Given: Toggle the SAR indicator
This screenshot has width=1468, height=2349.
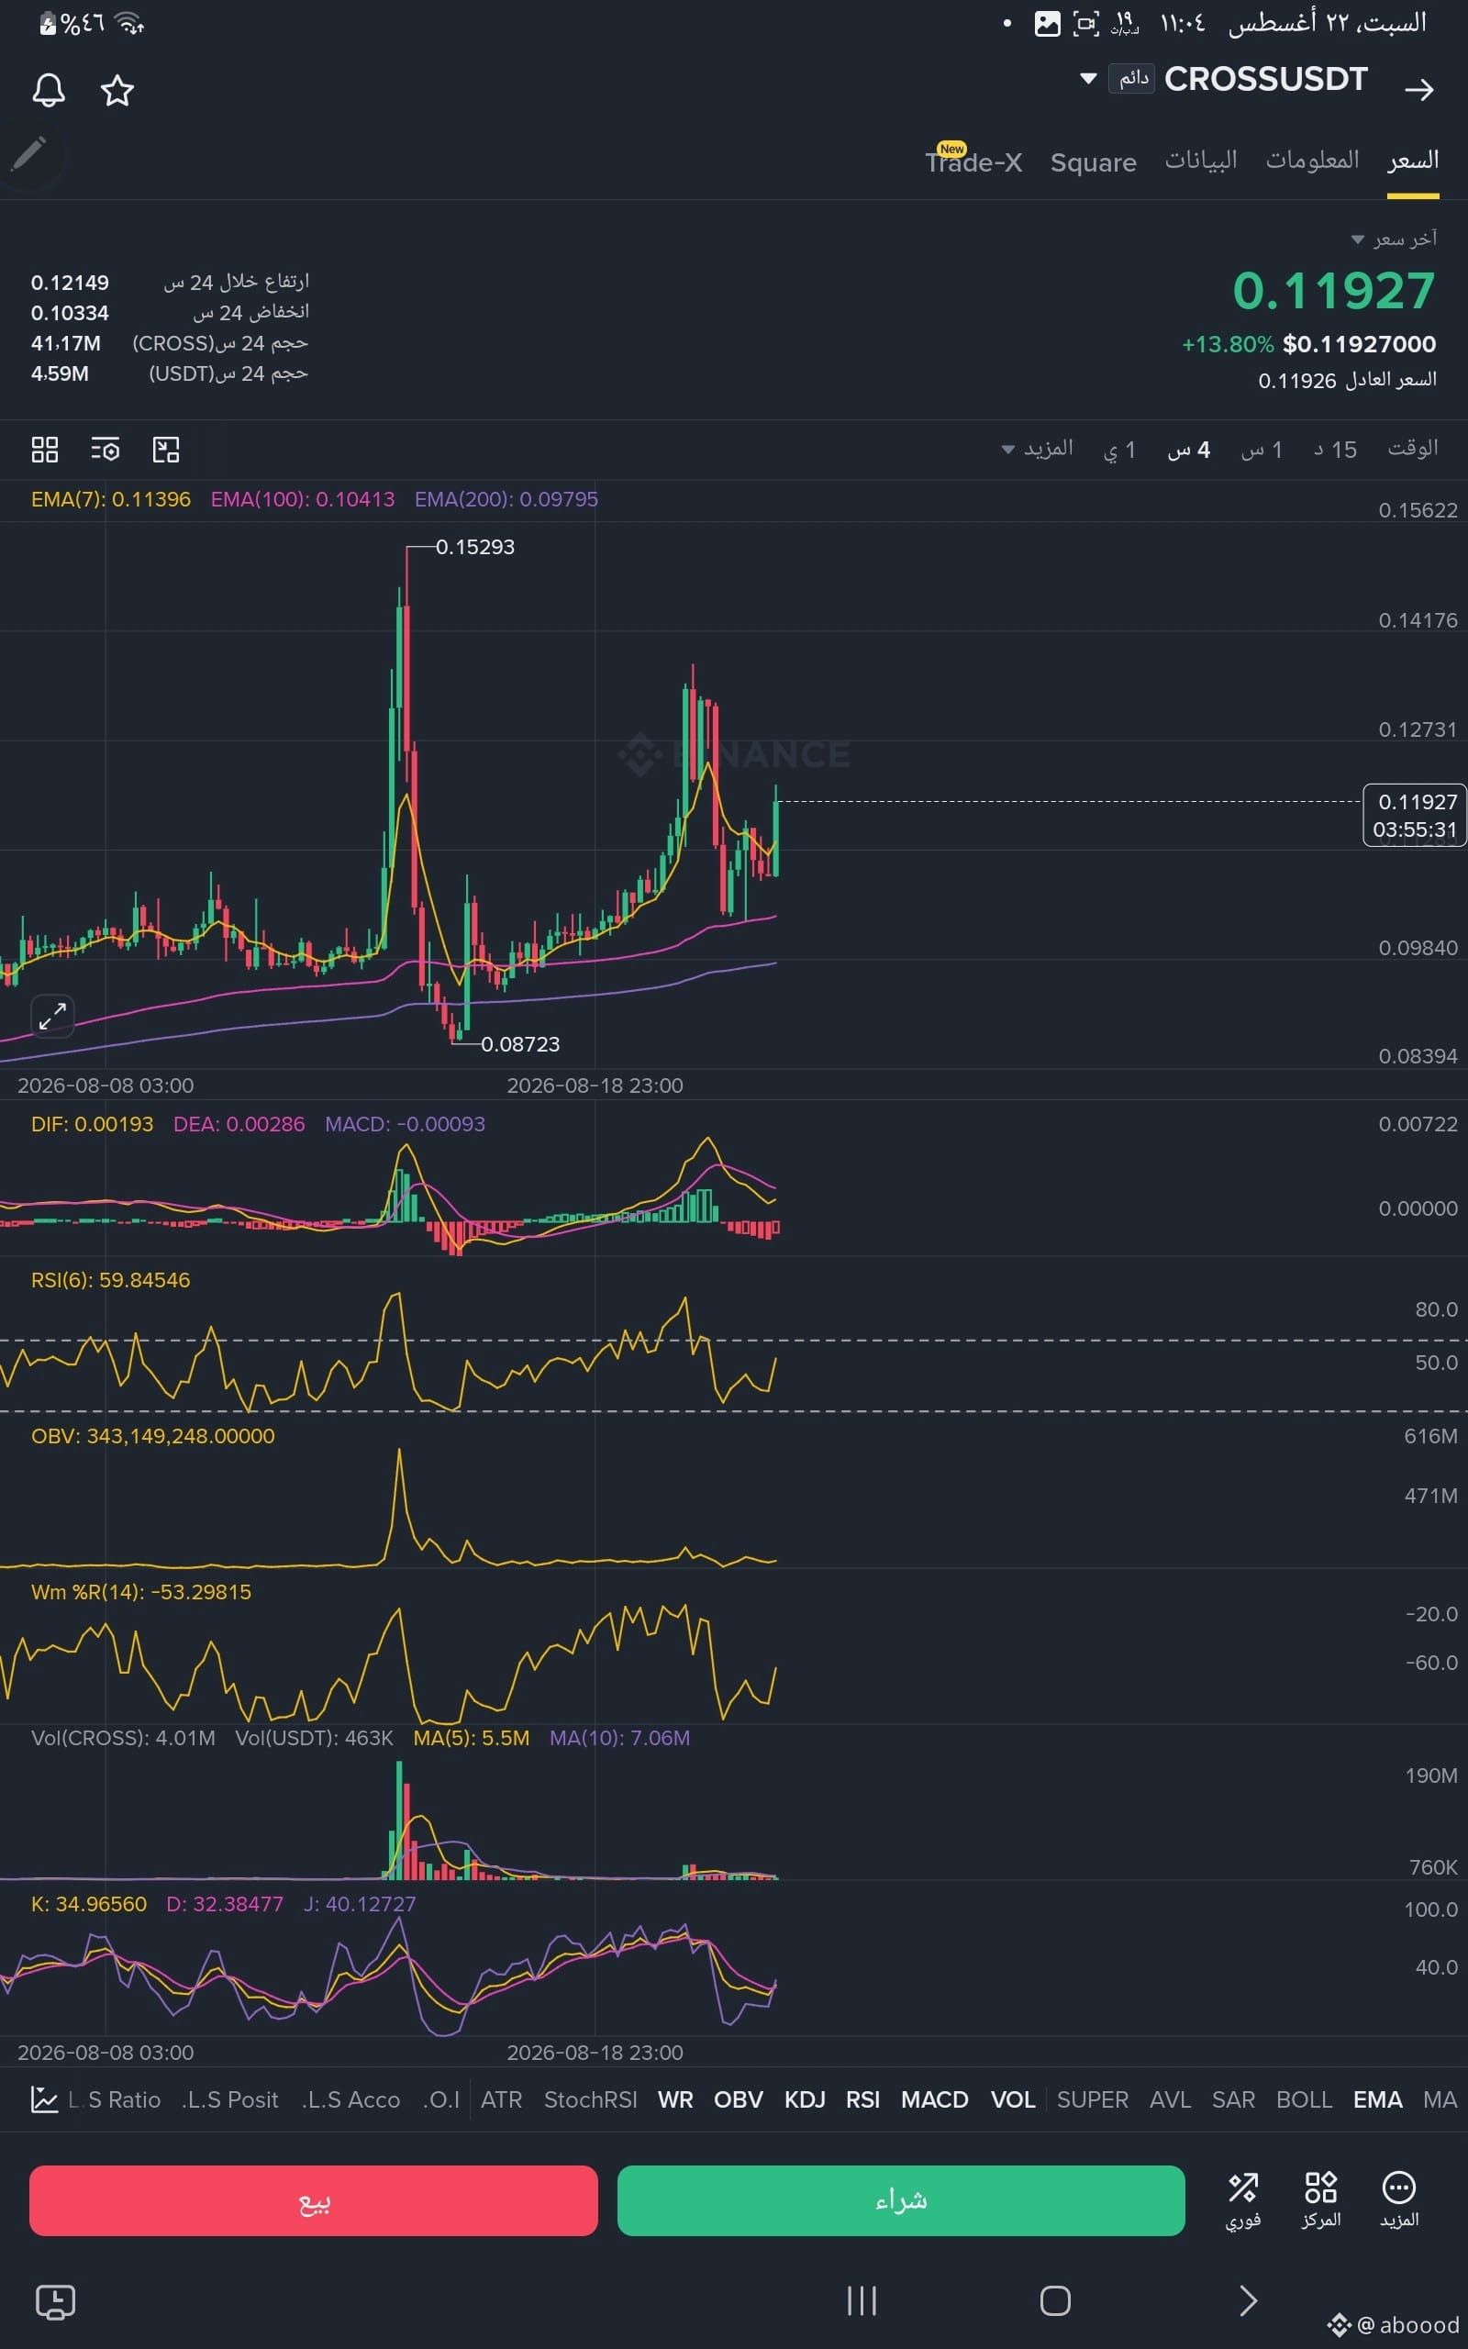Looking at the screenshot, I should [x=1233, y=2099].
